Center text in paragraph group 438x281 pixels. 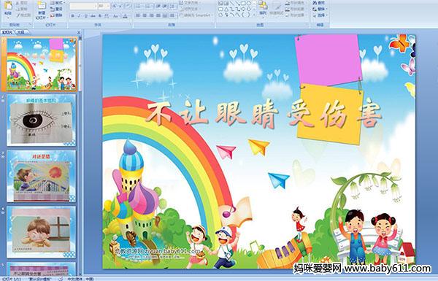click(x=145, y=15)
